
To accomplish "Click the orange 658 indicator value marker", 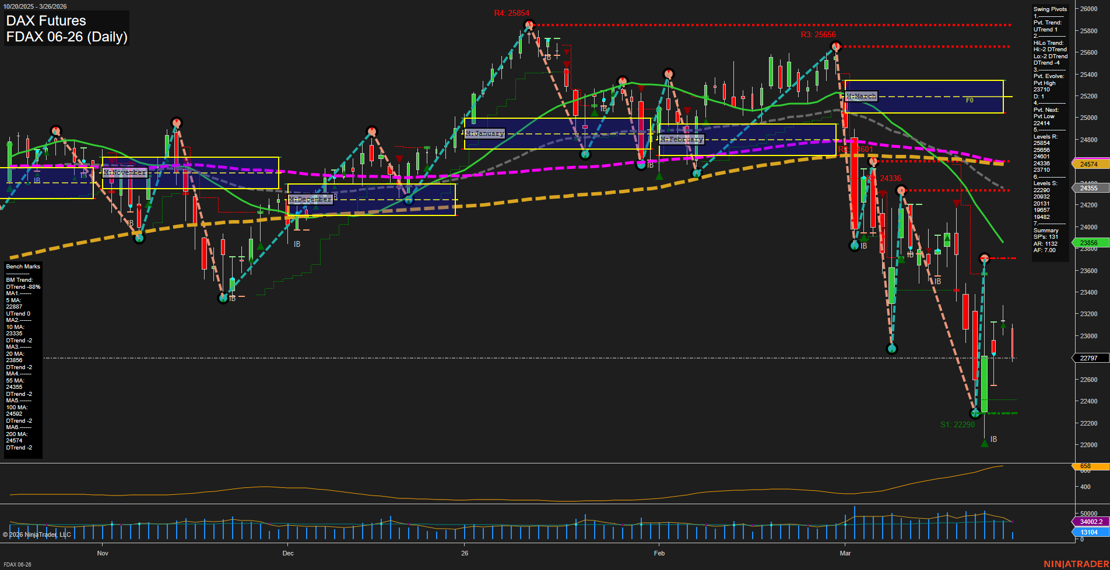I will 1090,466.
